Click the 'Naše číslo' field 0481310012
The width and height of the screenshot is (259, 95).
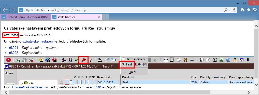coord(108,82)
